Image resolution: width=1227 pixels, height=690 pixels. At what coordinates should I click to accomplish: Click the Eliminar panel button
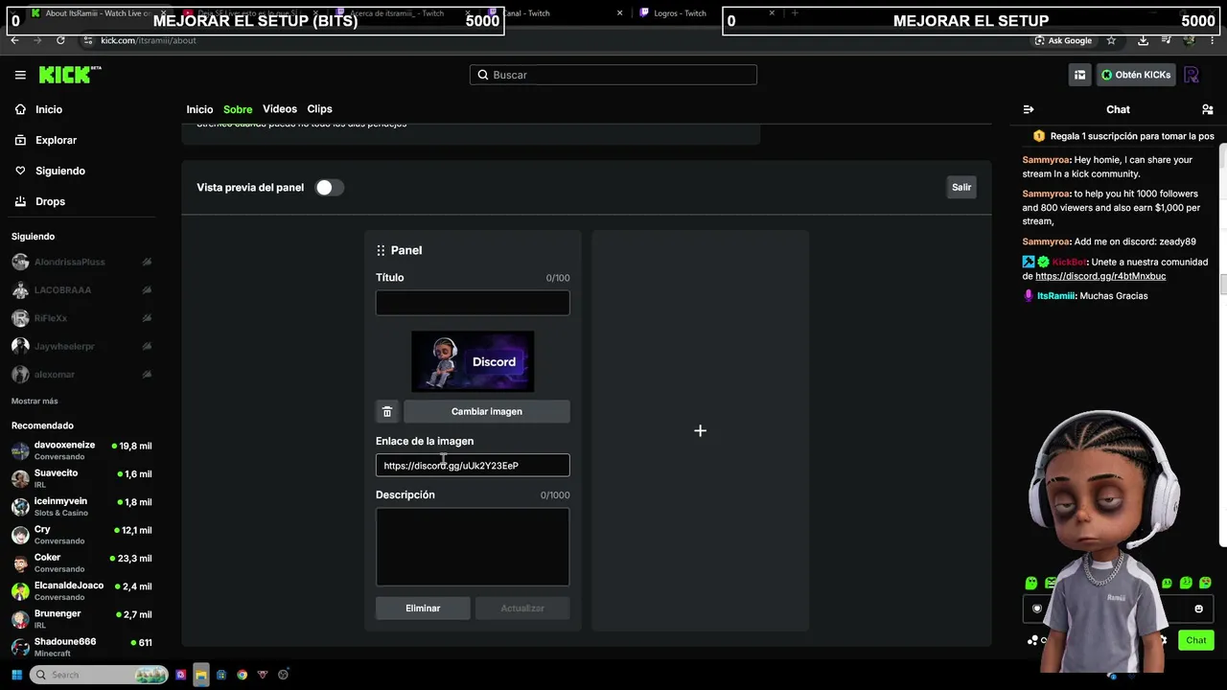(x=423, y=609)
